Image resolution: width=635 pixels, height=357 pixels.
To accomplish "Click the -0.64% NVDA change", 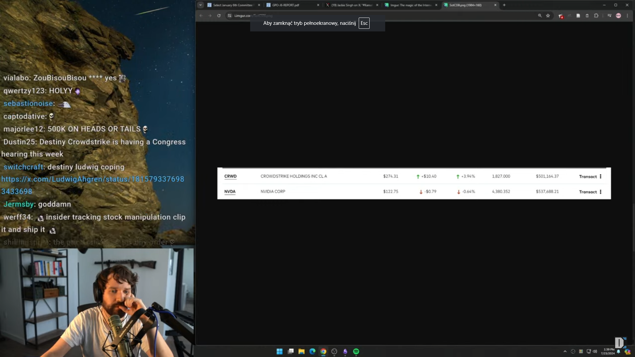I will 466,192.
